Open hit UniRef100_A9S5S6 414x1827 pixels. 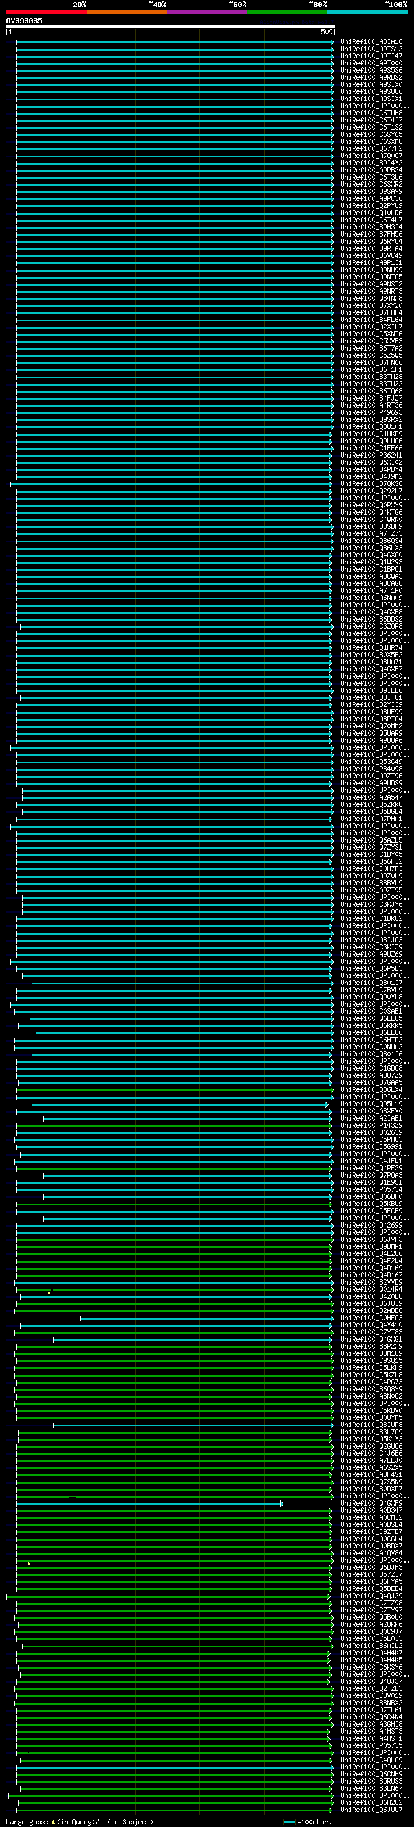(371, 70)
